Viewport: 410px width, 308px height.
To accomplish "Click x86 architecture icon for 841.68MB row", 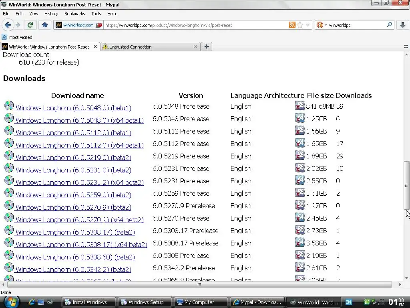I will pos(300,105).
